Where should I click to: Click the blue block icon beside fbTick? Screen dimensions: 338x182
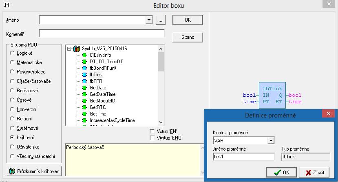point(84,75)
